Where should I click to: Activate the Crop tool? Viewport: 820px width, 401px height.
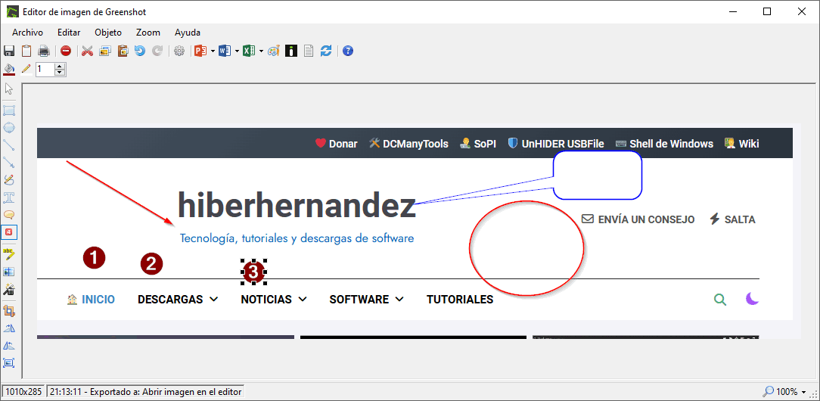pyautogui.click(x=9, y=311)
